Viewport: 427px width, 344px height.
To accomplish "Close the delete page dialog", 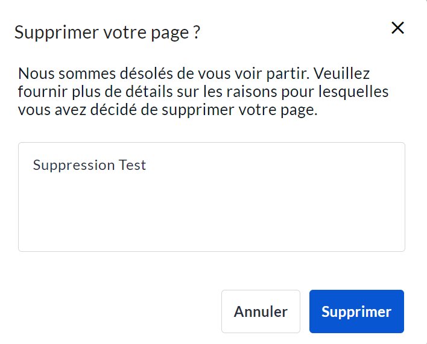I will pyautogui.click(x=397, y=28).
